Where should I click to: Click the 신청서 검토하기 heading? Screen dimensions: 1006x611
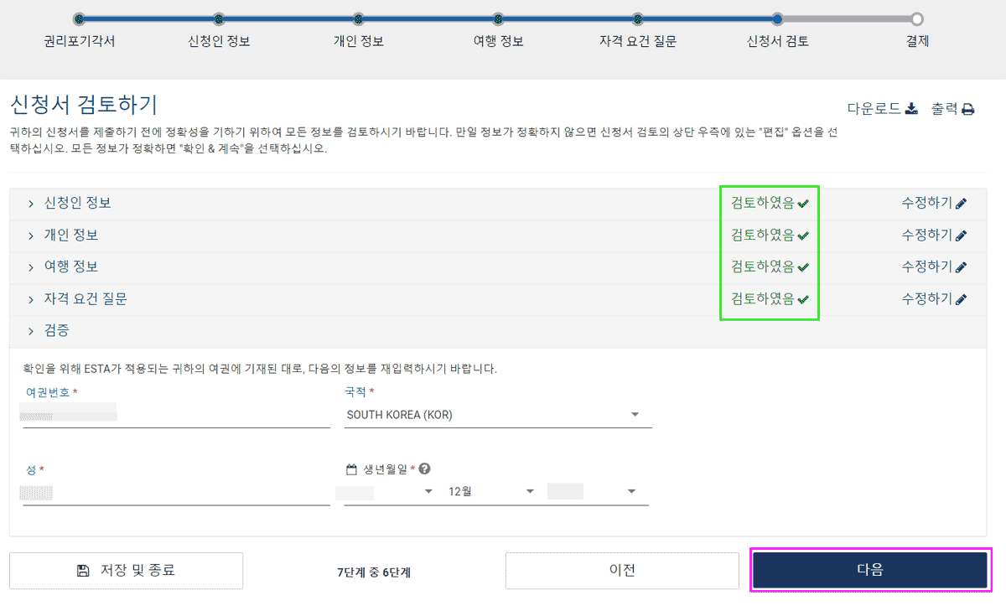pyautogui.click(x=84, y=105)
